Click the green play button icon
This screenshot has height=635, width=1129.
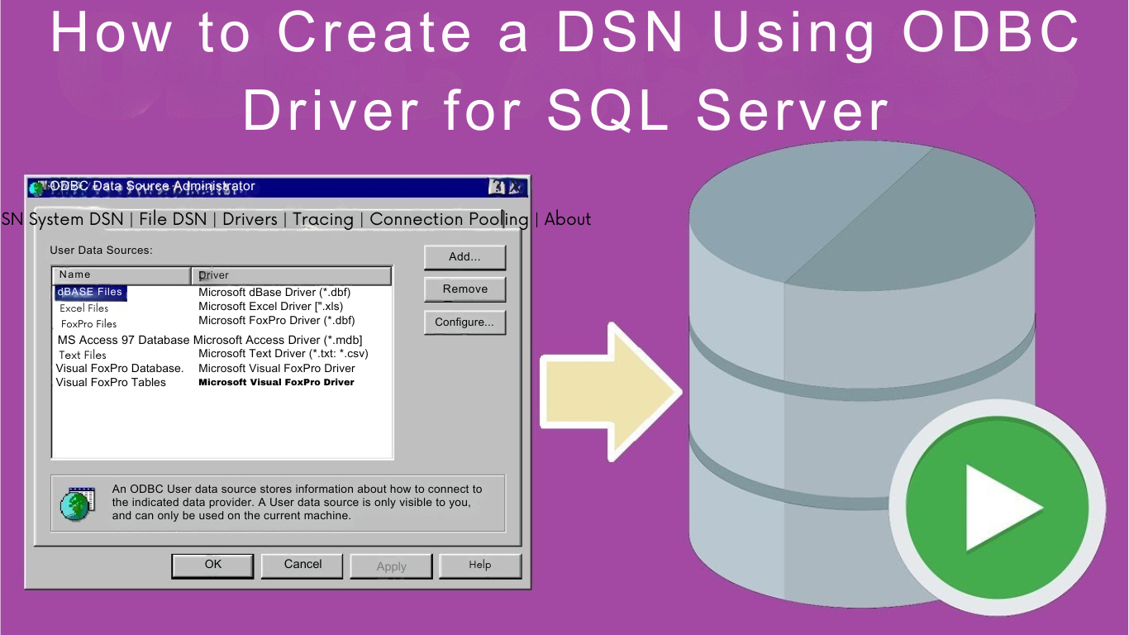point(997,507)
